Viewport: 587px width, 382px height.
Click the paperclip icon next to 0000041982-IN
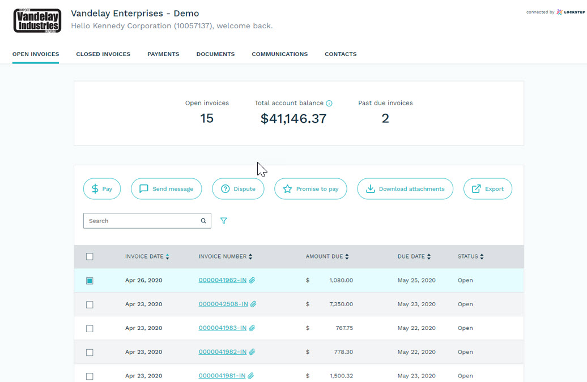coord(252,352)
